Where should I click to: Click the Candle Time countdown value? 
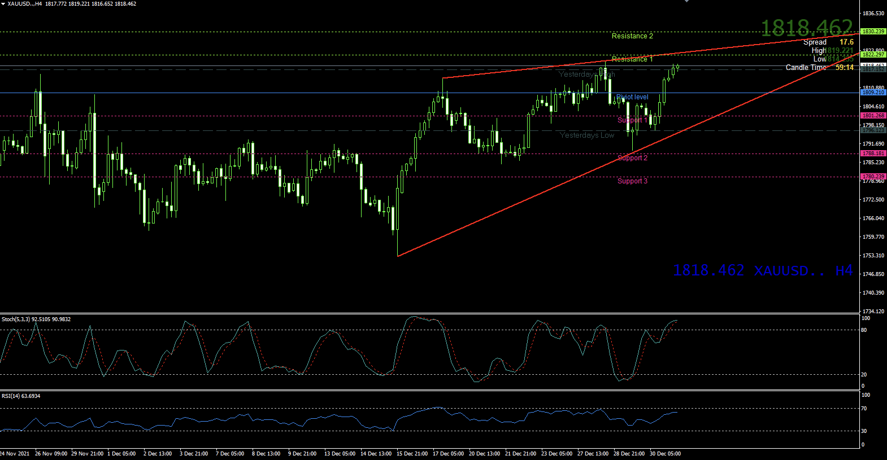click(x=845, y=68)
